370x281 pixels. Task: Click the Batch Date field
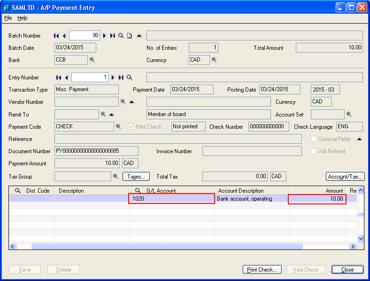point(75,47)
